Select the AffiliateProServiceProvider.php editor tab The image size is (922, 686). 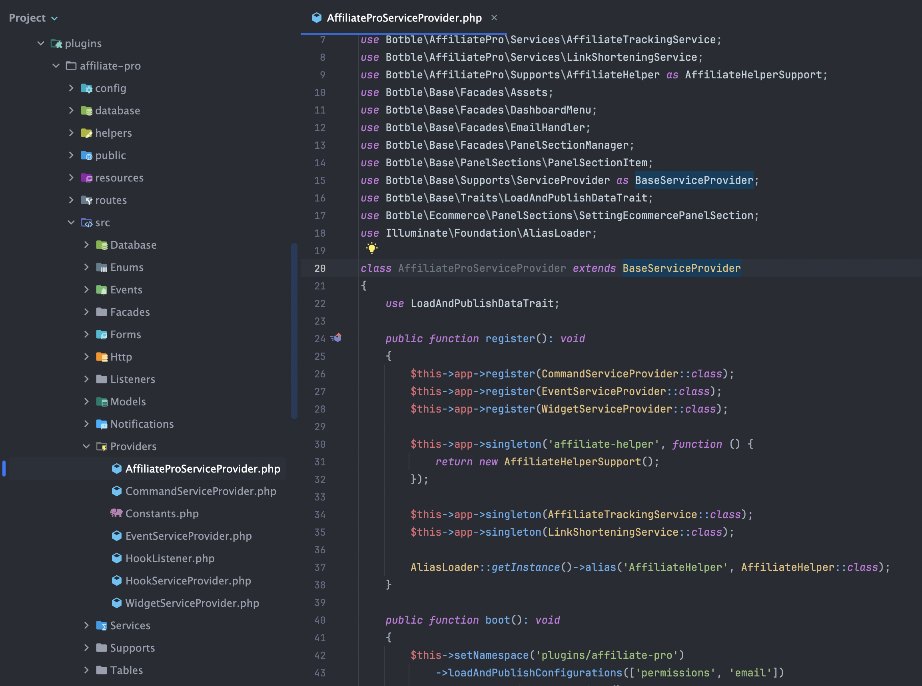click(404, 18)
